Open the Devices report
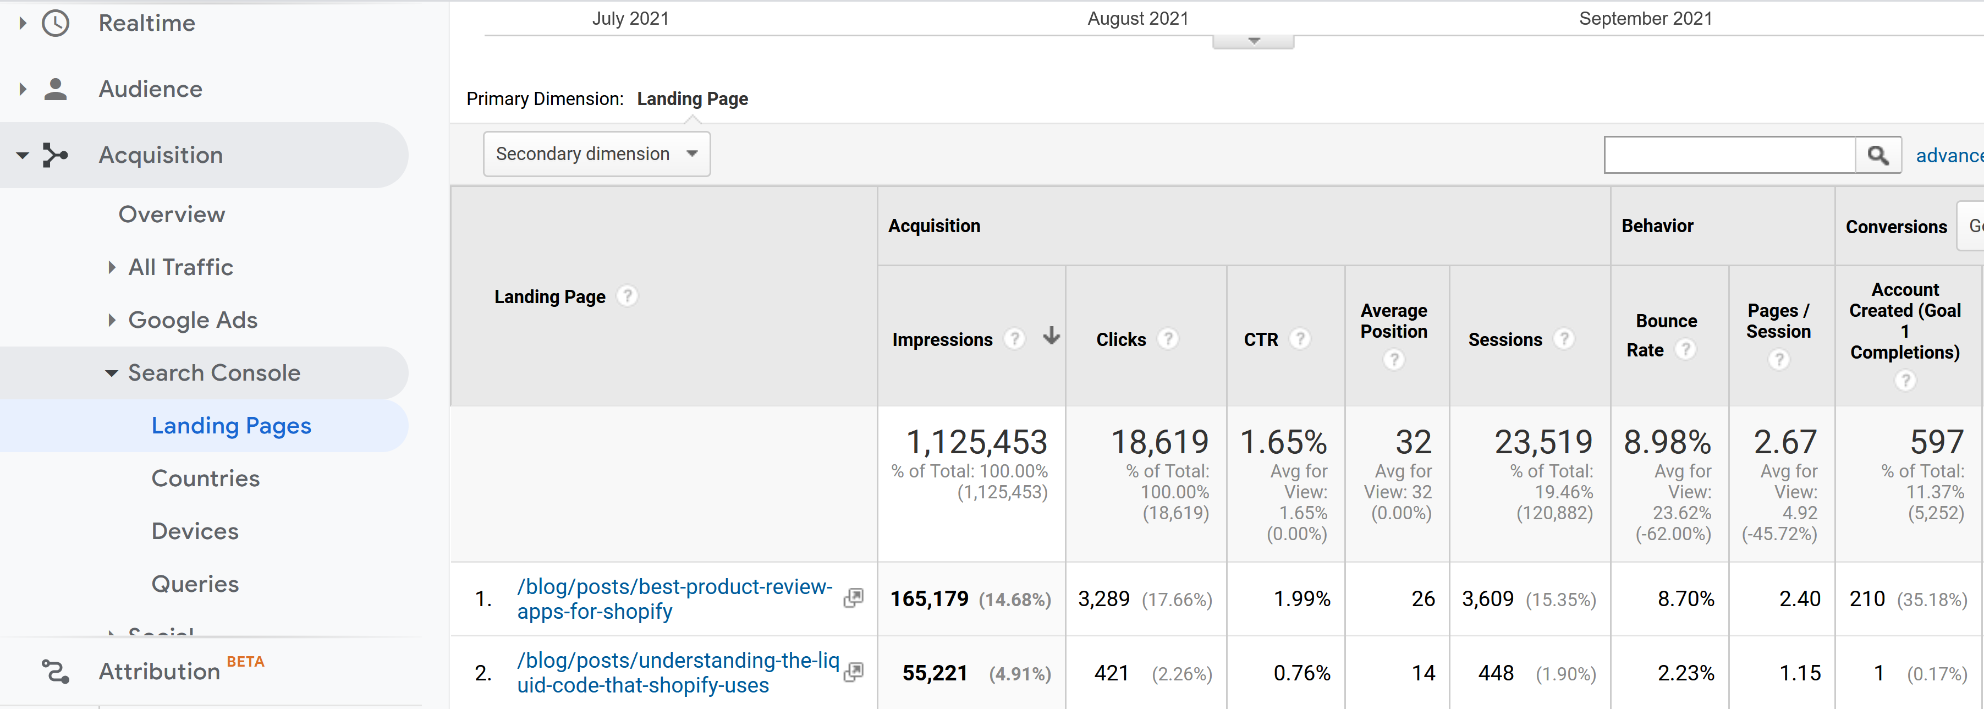This screenshot has height=709, width=1984. tap(195, 531)
